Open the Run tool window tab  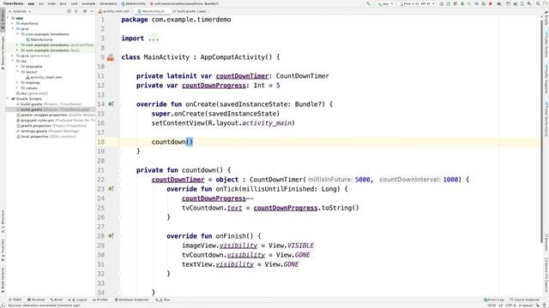163,299
